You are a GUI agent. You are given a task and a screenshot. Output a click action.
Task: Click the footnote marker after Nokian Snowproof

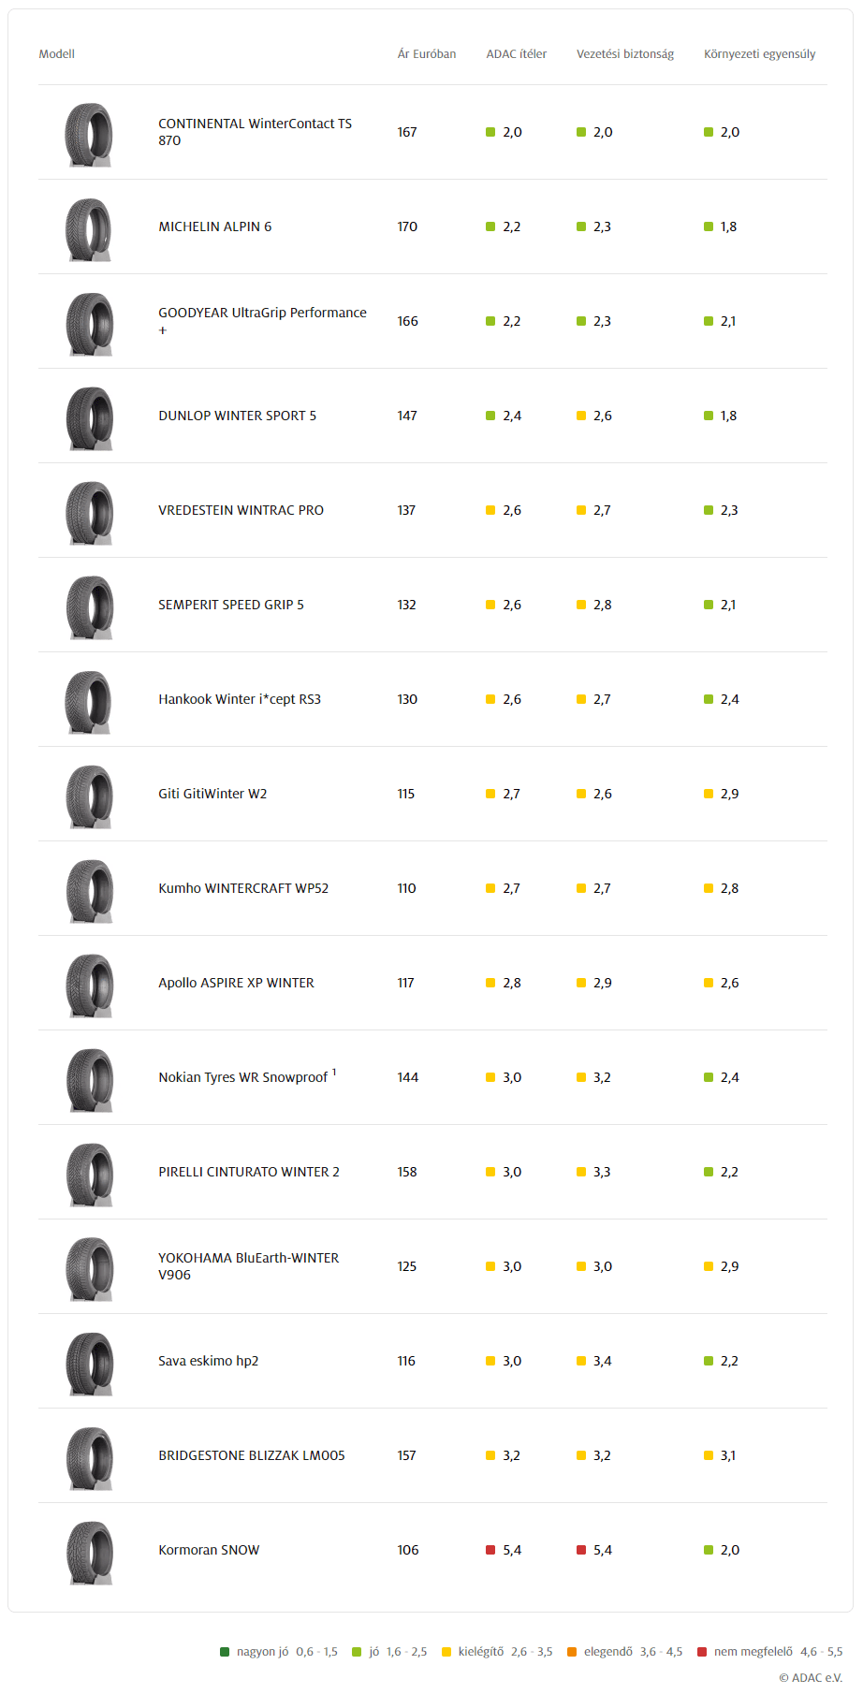[x=334, y=1073]
